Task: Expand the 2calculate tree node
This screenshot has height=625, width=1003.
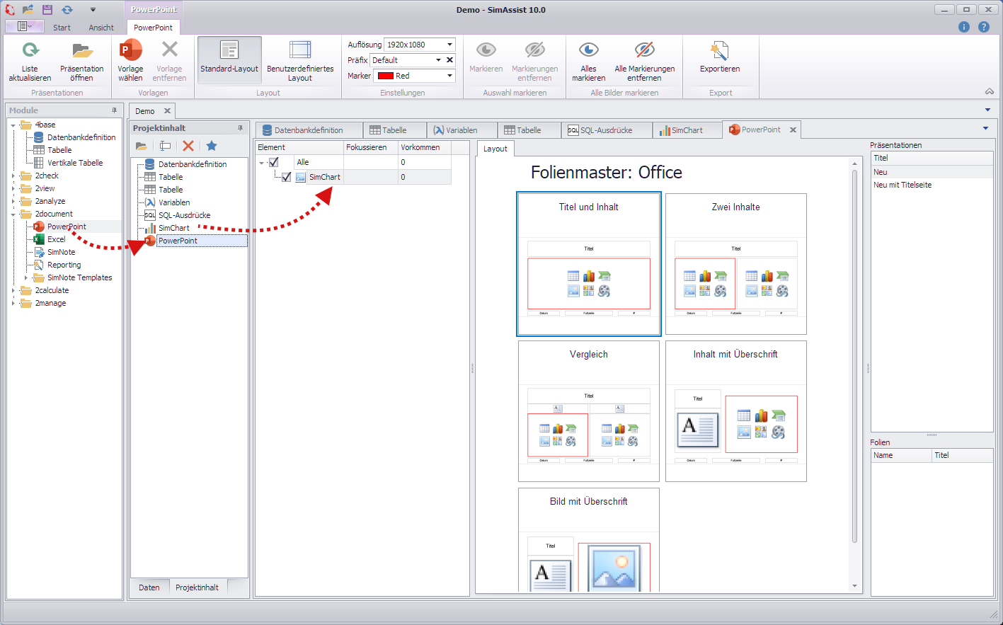Action: click(x=14, y=290)
